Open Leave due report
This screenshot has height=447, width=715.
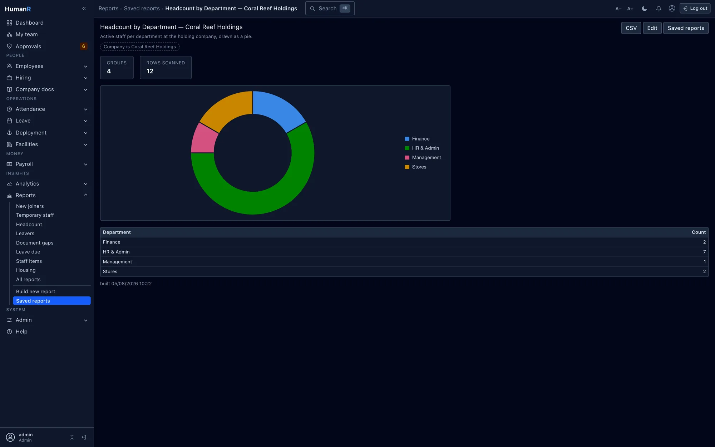(x=28, y=252)
